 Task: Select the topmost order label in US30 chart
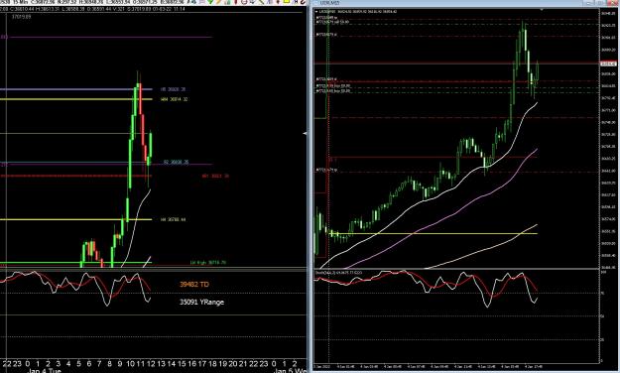[x=326, y=18]
